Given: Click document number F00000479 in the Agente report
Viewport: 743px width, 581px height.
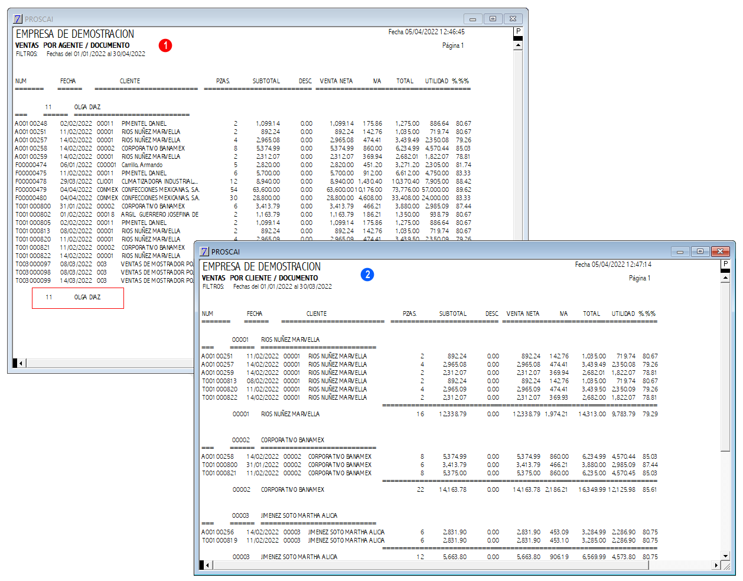Looking at the screenshot, I should [x=31, y=190].
